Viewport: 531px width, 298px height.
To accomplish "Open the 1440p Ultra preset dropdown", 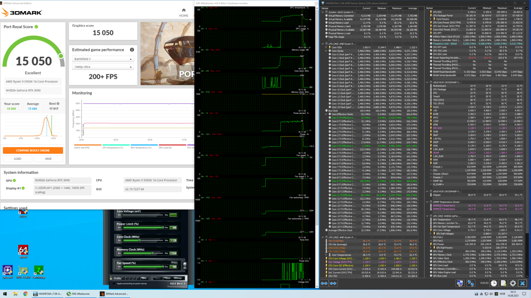I will 103,67.
